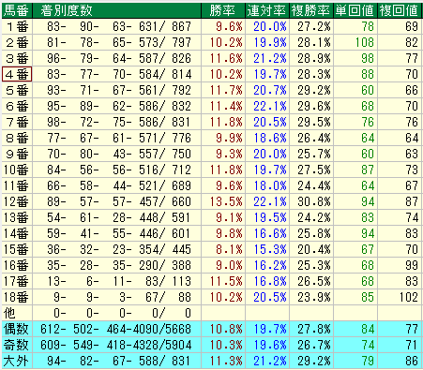Screen dimensions: 423x370
Task: Select the 16番 row label
Action: tap(17, 265)
